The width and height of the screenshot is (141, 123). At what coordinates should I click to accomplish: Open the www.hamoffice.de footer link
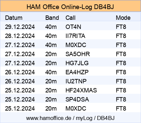pos(70,118)
